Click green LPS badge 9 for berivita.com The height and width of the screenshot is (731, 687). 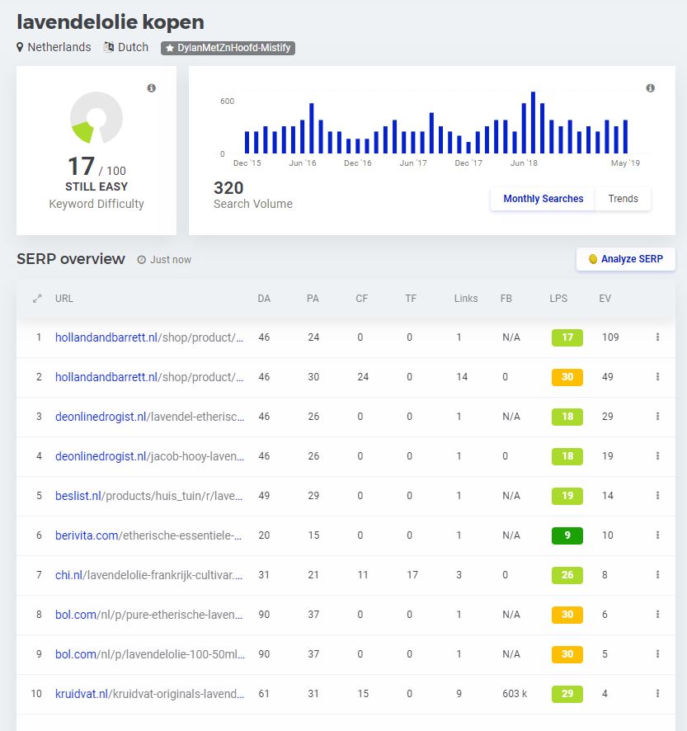[x=567, y=535]
